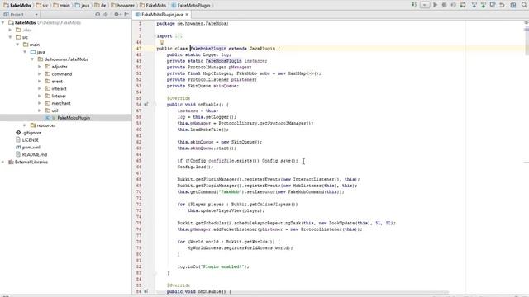Select the README.md file
The height and width of the screenshot is (297, 529).
coord(35,154)
